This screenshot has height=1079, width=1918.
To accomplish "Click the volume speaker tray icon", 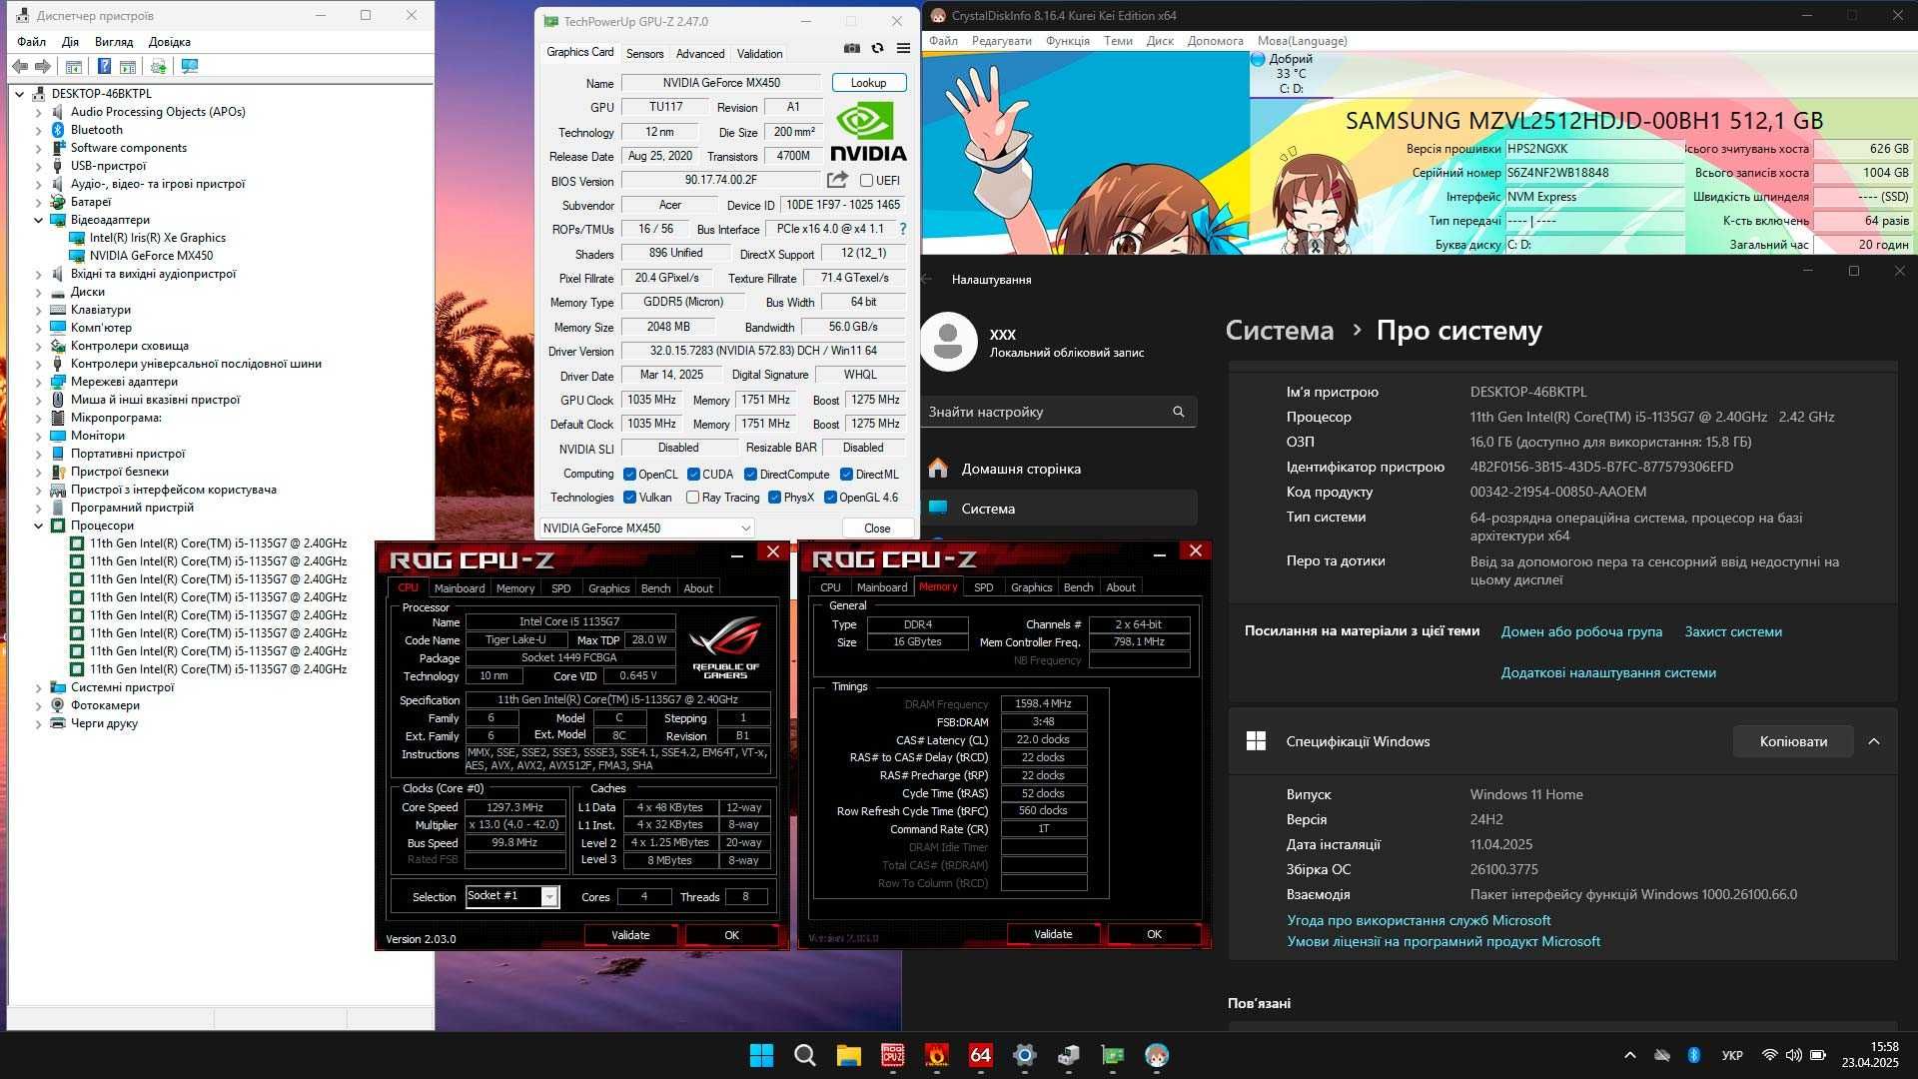I will coord(1793,1055).
